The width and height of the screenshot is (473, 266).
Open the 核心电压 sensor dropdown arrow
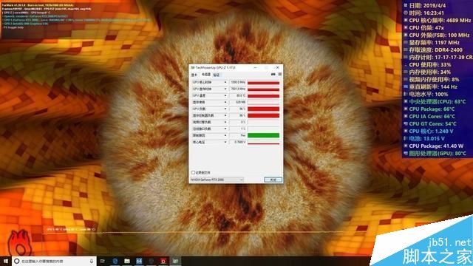pyautogui.click(x=225, y=142)
